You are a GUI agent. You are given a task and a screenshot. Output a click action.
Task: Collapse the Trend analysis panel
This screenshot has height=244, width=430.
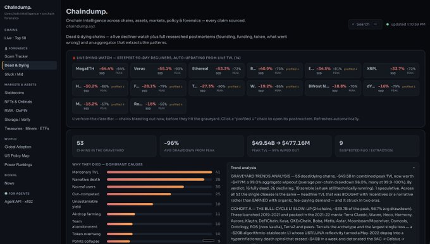click(414, 168)
